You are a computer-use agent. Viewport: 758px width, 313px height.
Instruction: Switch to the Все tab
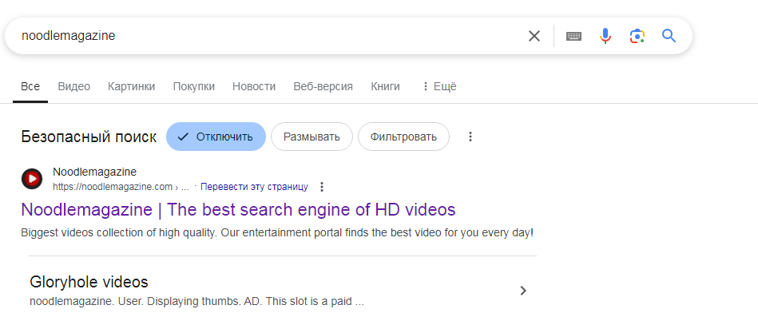coord(30,86)
